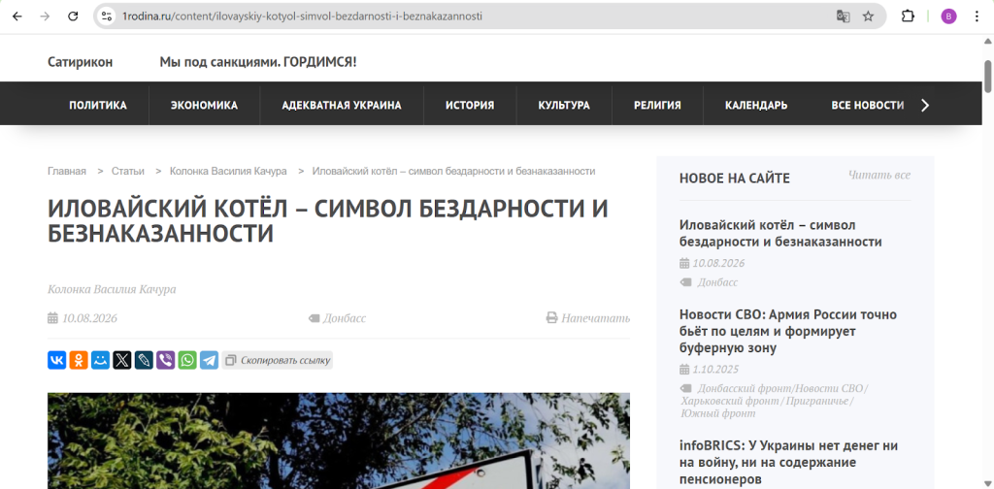
Task: Share via Moy Mir icon
Action: coord(100,360)
